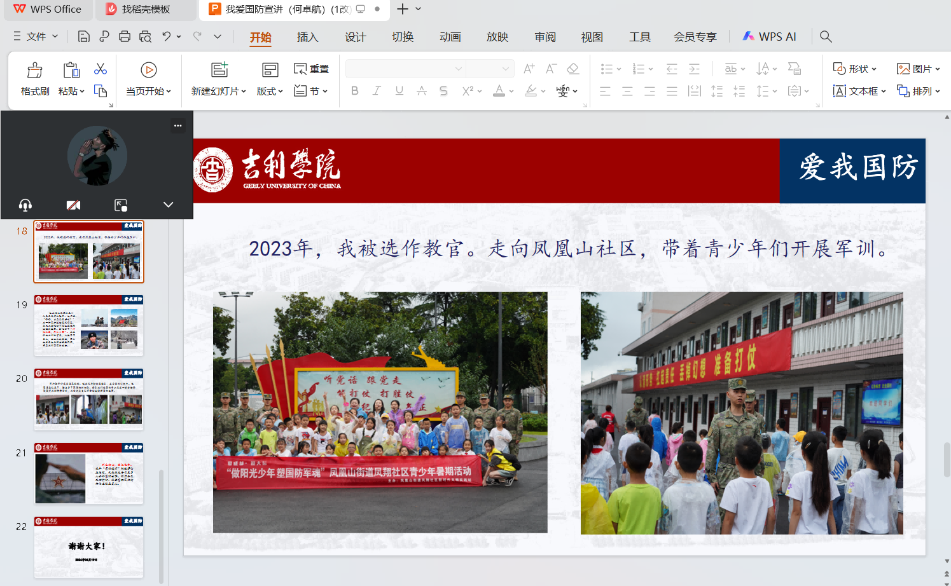The width and height of the screenshot is (951, 586).
Task: Expand call panel chevron down
Action: tap(168, 205)
